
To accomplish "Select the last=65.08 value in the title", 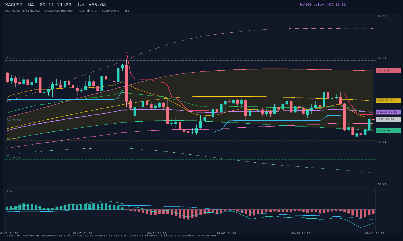I will [x=92, y=5].
